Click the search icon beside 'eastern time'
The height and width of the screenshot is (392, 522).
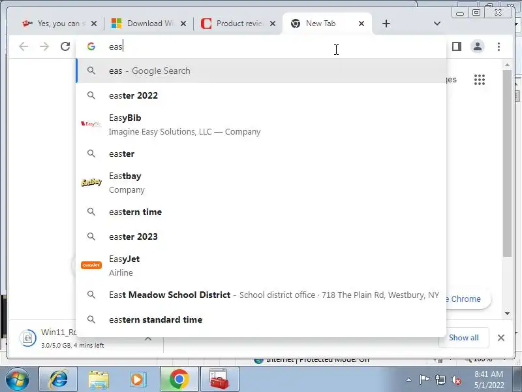91,212
